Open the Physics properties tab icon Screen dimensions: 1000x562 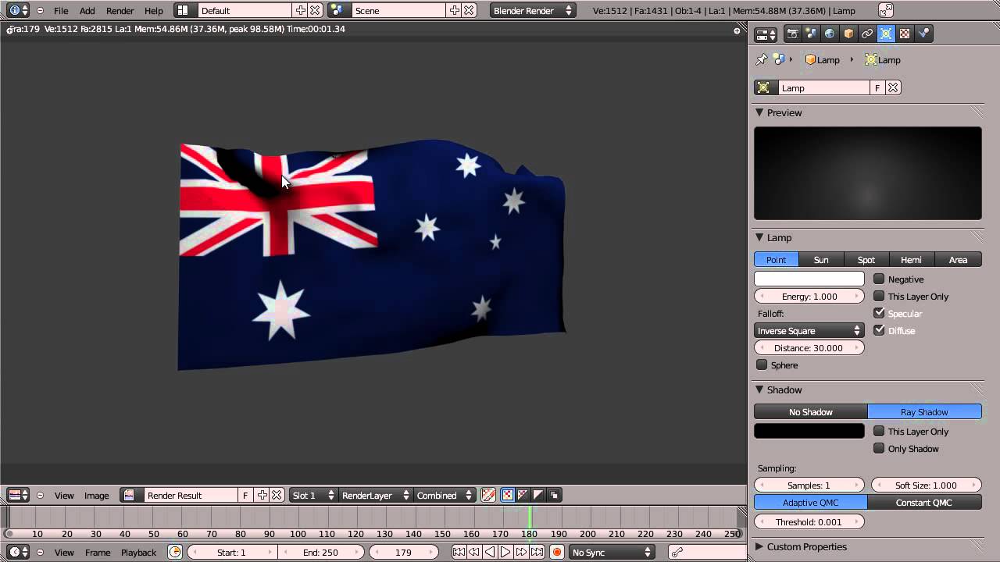tap(923, 34)
